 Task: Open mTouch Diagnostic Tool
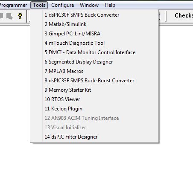[x=94, y=43]
